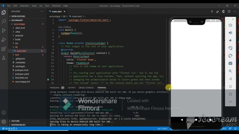The height and width of the screenshot is (134, 239).
Task: Click the Run play icon in editor toolbar
Action: click(212, 12)
